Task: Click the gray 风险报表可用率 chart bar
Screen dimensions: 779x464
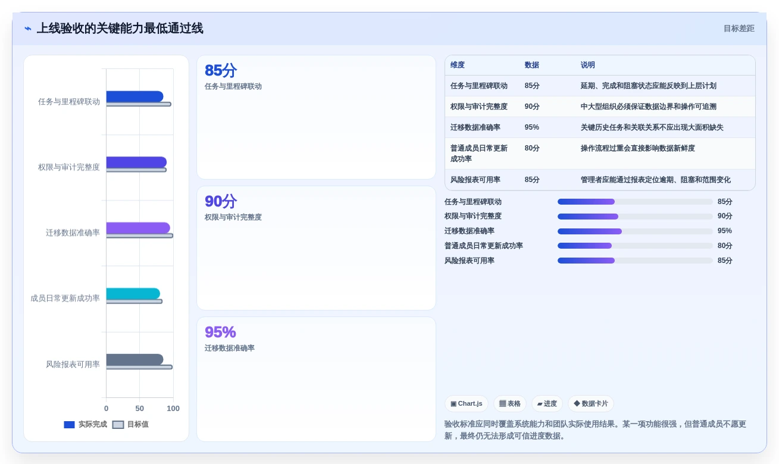Action: (134, 359)
